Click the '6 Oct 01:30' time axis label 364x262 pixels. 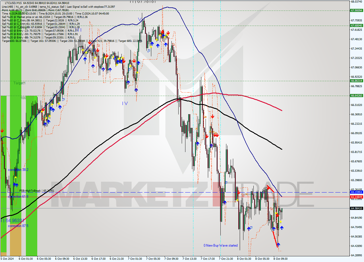tap(26, 259)
